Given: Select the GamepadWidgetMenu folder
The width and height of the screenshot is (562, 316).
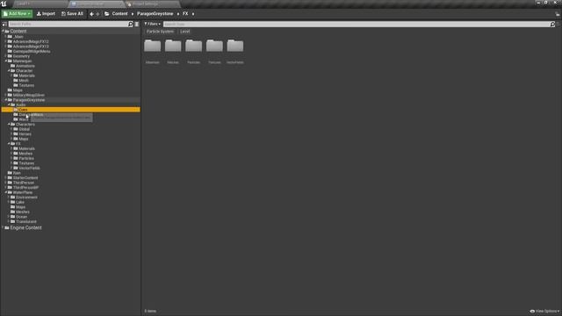Looking at the screenshot, I should 32,51.
